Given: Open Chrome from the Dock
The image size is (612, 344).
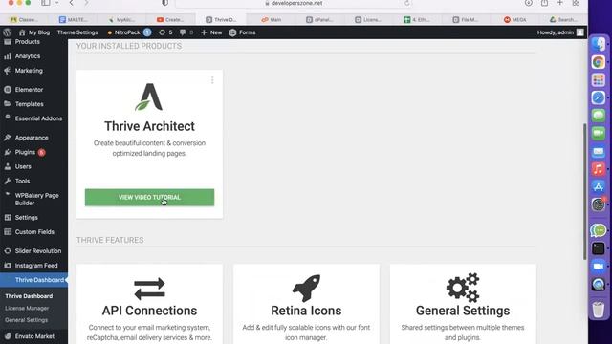Looking at the screenshot, I should (598, 62).
